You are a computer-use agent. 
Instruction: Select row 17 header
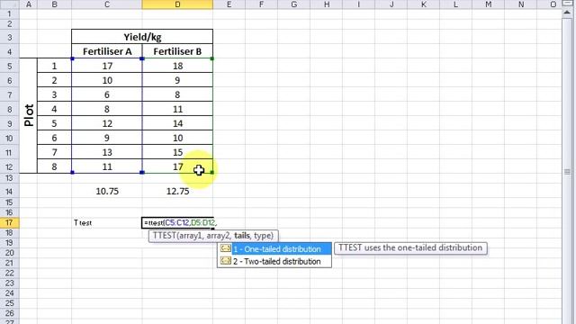coord(9,222)
